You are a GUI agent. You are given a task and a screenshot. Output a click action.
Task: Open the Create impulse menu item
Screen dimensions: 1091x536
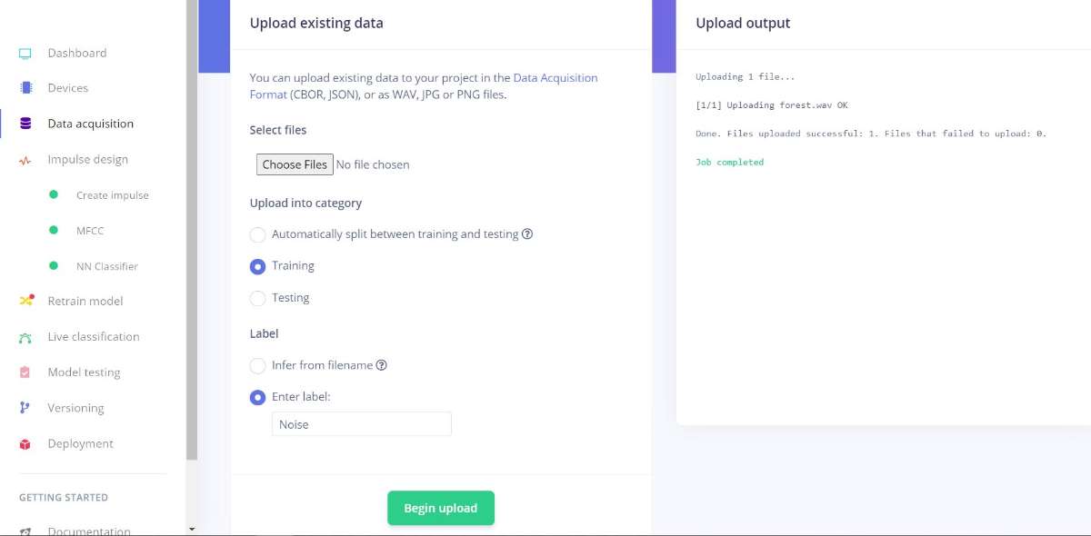tap(113, 195)
